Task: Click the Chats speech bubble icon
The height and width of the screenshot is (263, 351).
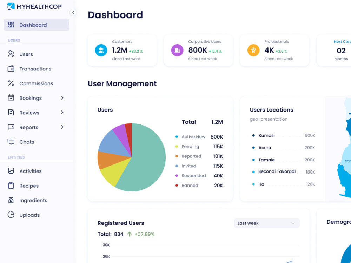Action: click(x=11, y=142)
